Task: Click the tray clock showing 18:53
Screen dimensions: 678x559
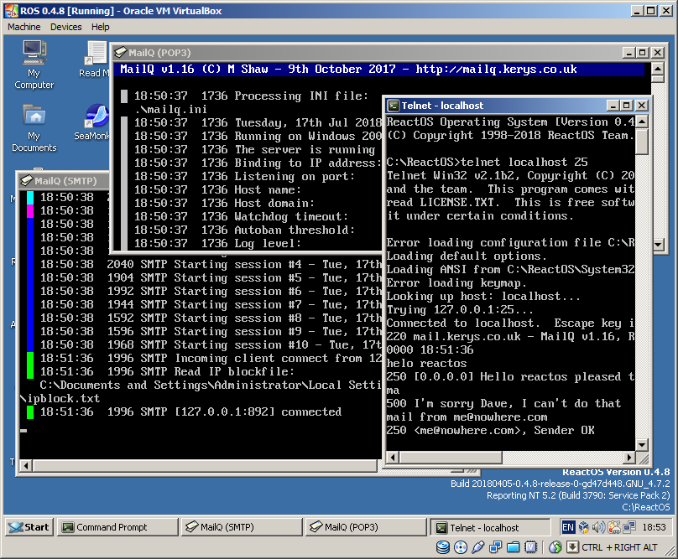Action: [654, 527]
